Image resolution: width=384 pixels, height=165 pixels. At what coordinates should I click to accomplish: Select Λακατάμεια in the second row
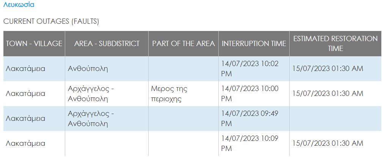pos(25,94)
